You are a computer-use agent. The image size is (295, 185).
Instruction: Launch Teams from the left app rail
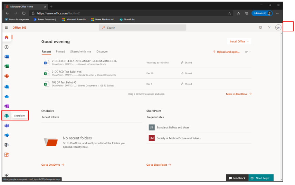(7, 126)
